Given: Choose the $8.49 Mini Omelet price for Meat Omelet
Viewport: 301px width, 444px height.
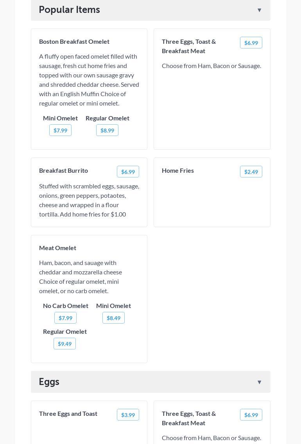Looking at the screenshot, I should coord(113,318).
